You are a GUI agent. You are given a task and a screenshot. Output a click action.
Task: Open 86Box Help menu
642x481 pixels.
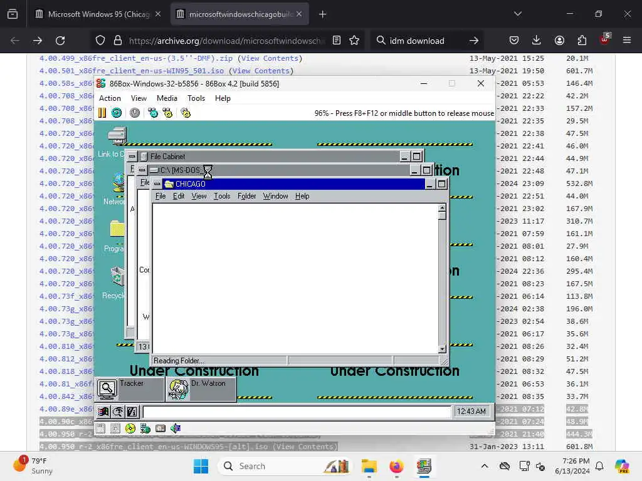[x=223, y=98]
